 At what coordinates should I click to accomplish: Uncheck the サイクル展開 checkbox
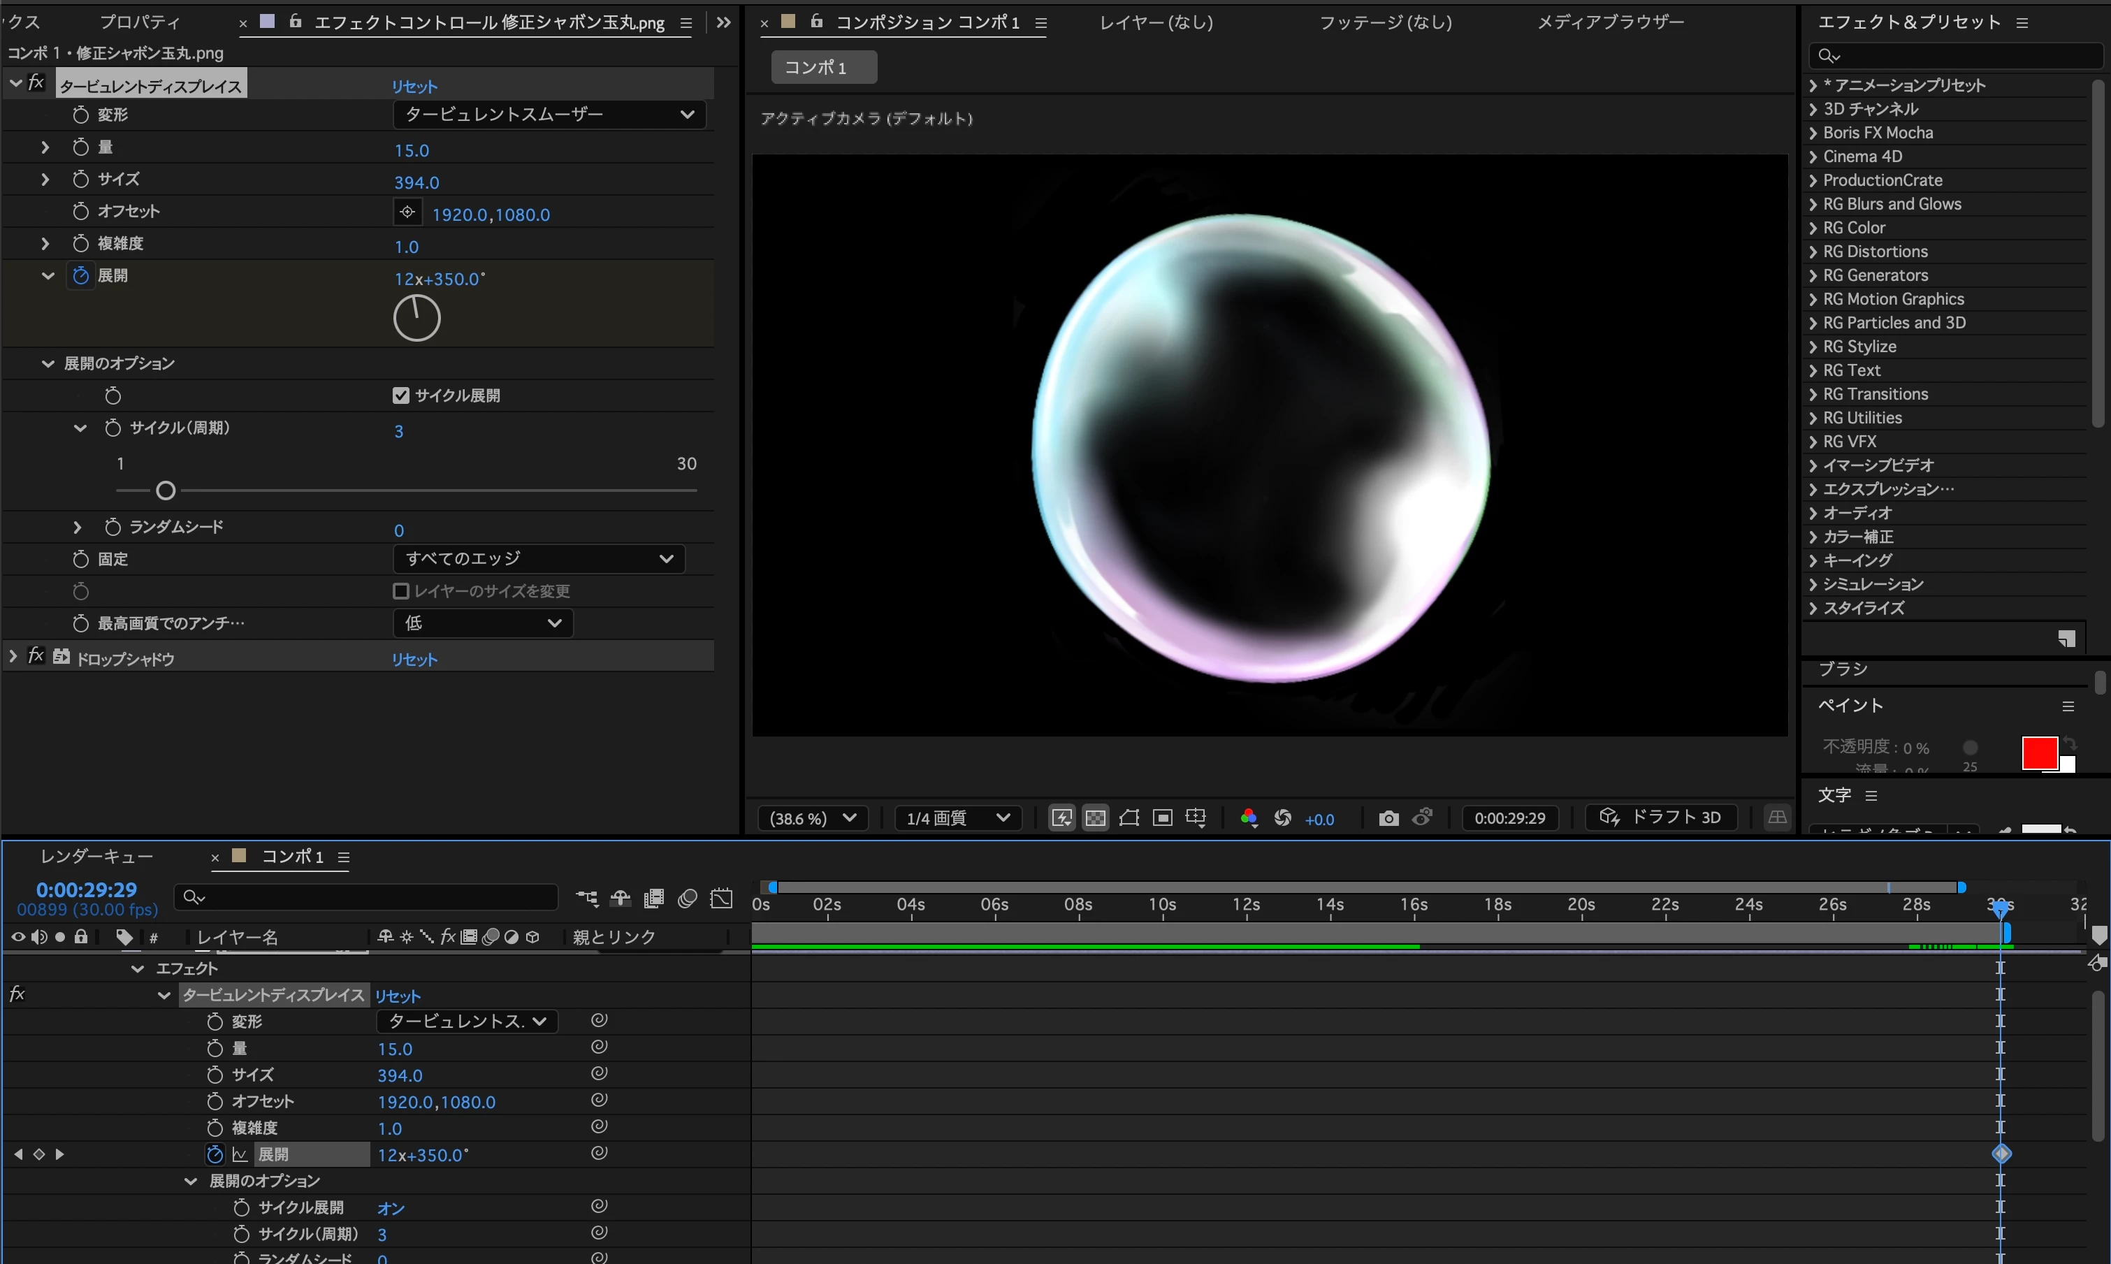(401, 395)
